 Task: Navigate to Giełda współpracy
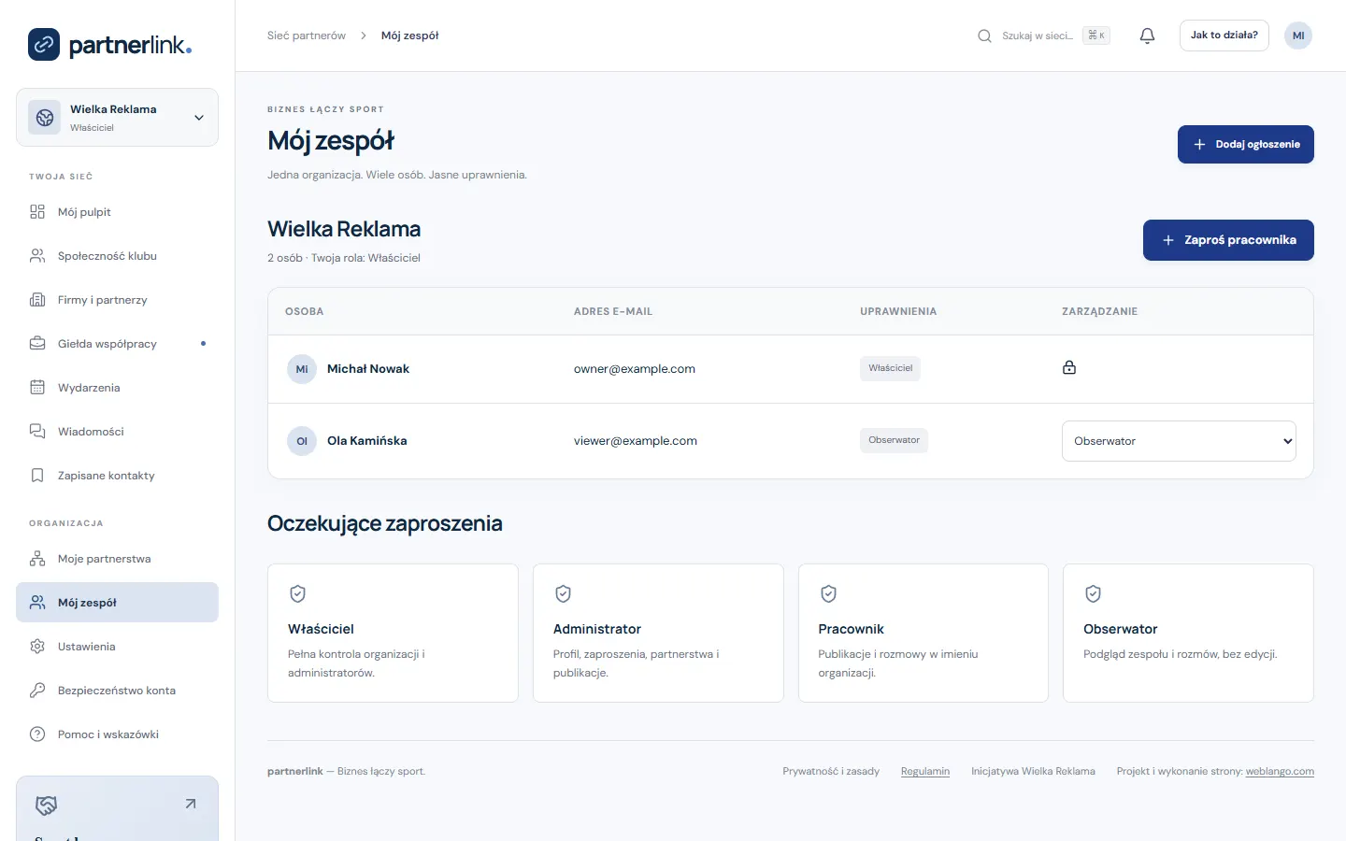point(117,344)
